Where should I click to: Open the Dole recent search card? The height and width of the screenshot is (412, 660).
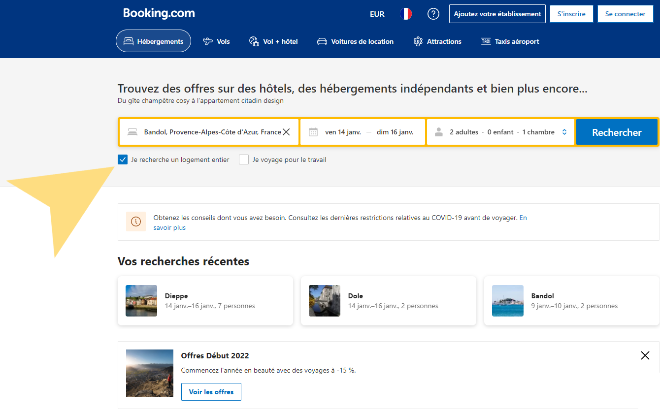[x=389, y=301]
